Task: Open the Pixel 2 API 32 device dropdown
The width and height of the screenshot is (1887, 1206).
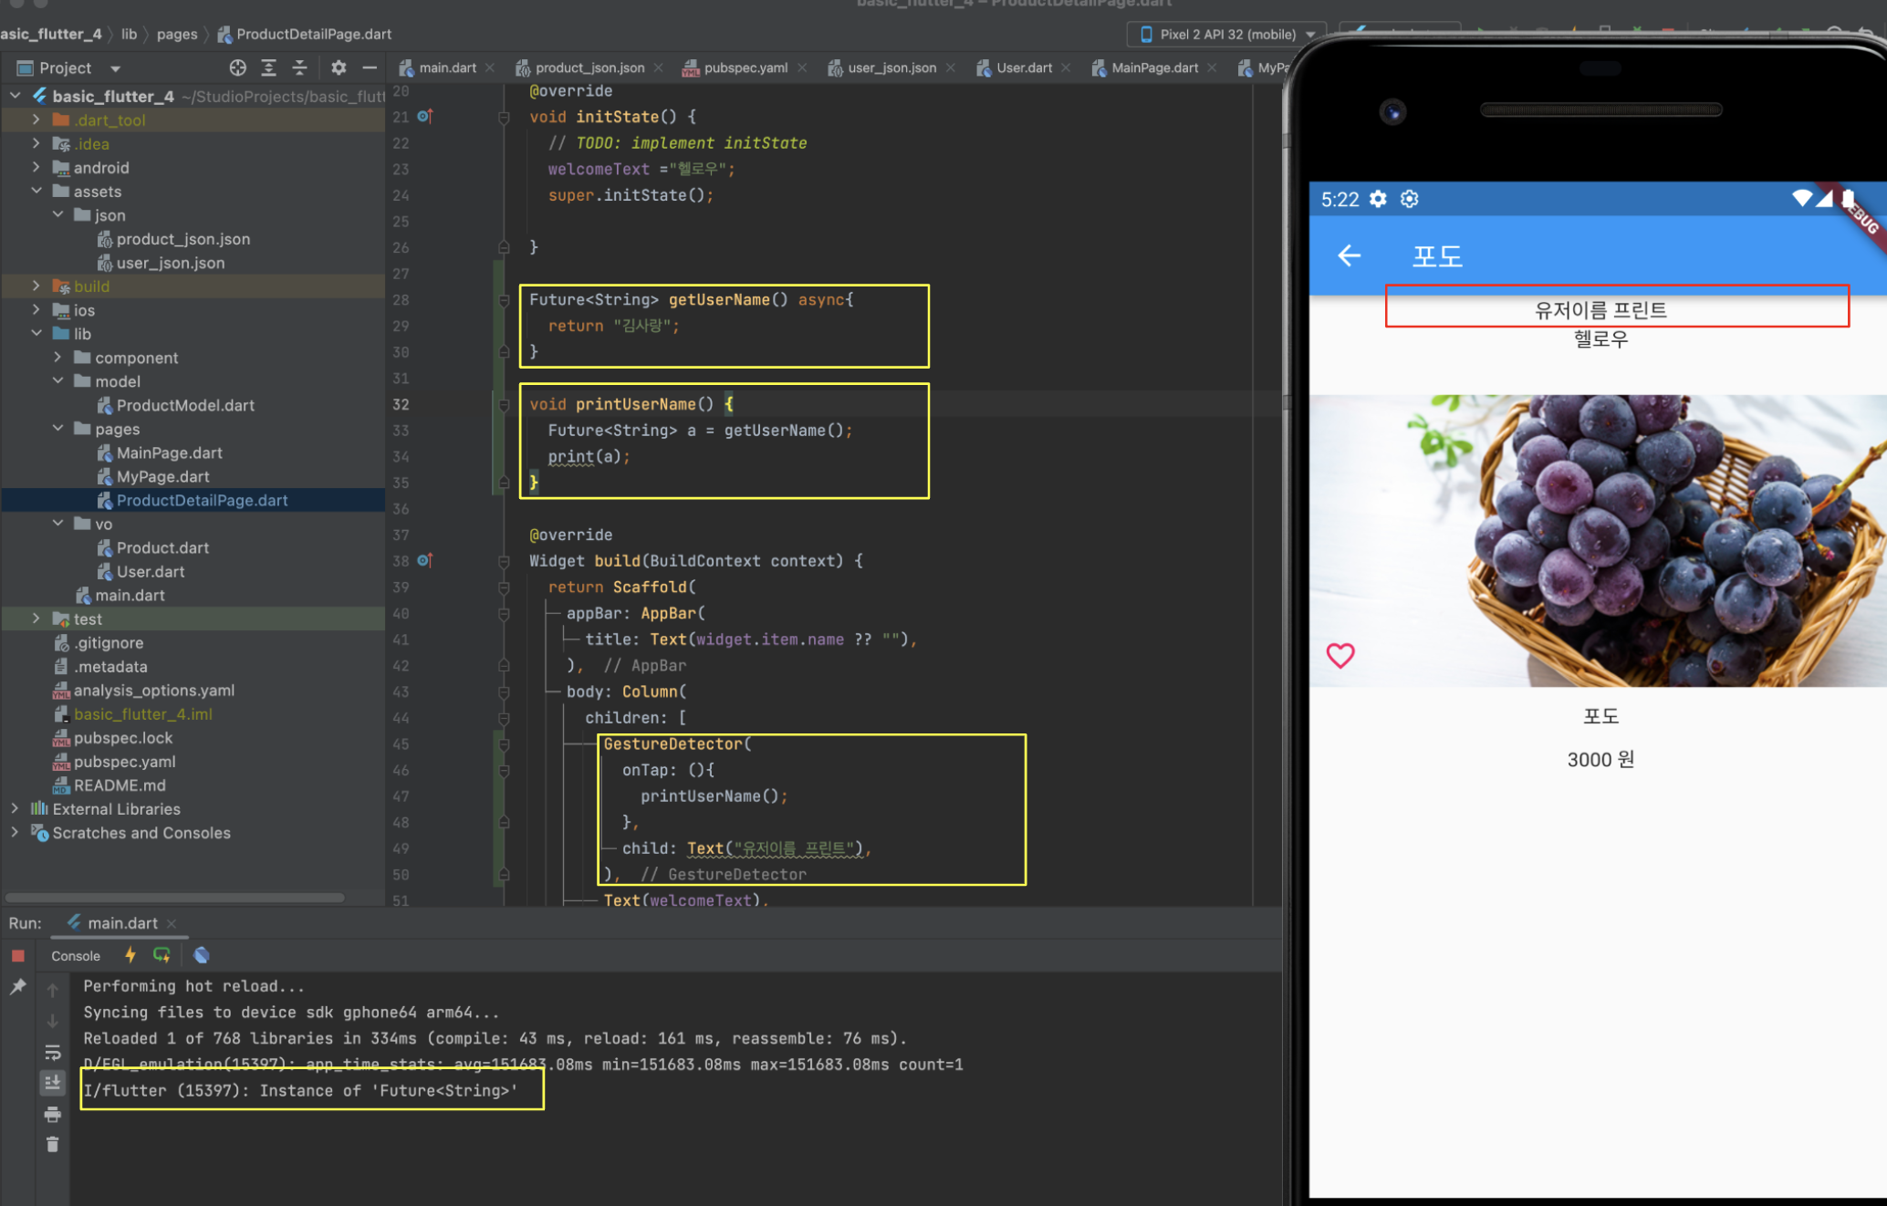Action: click(1227, 34)
